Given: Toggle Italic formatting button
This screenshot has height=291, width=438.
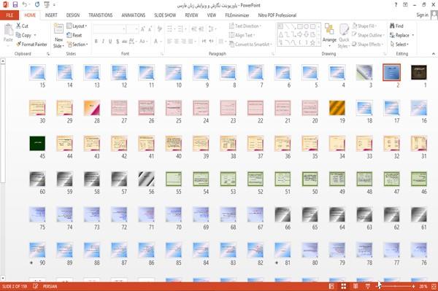Looking at the screenshot, I should (x=103, y=42).
